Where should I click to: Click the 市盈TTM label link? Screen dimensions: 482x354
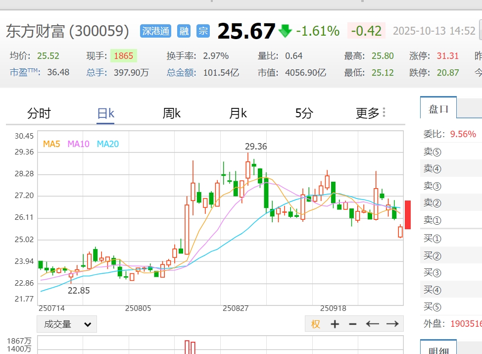pyautogui.click(x=25, y=72)
